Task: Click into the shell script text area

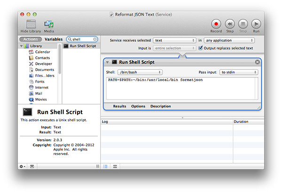Action: click(182, 88)
